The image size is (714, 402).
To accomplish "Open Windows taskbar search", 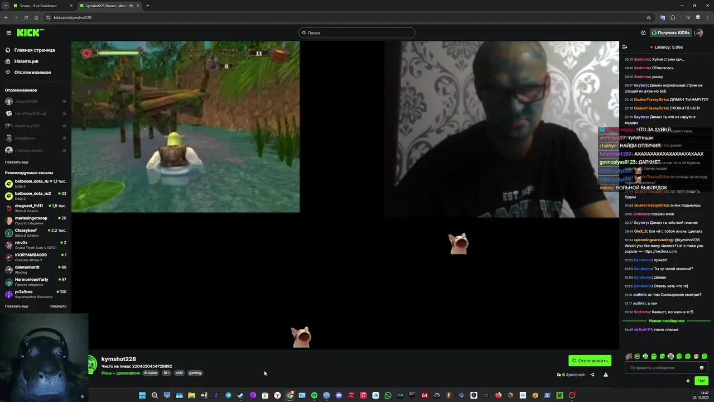I will coord(155,395).
